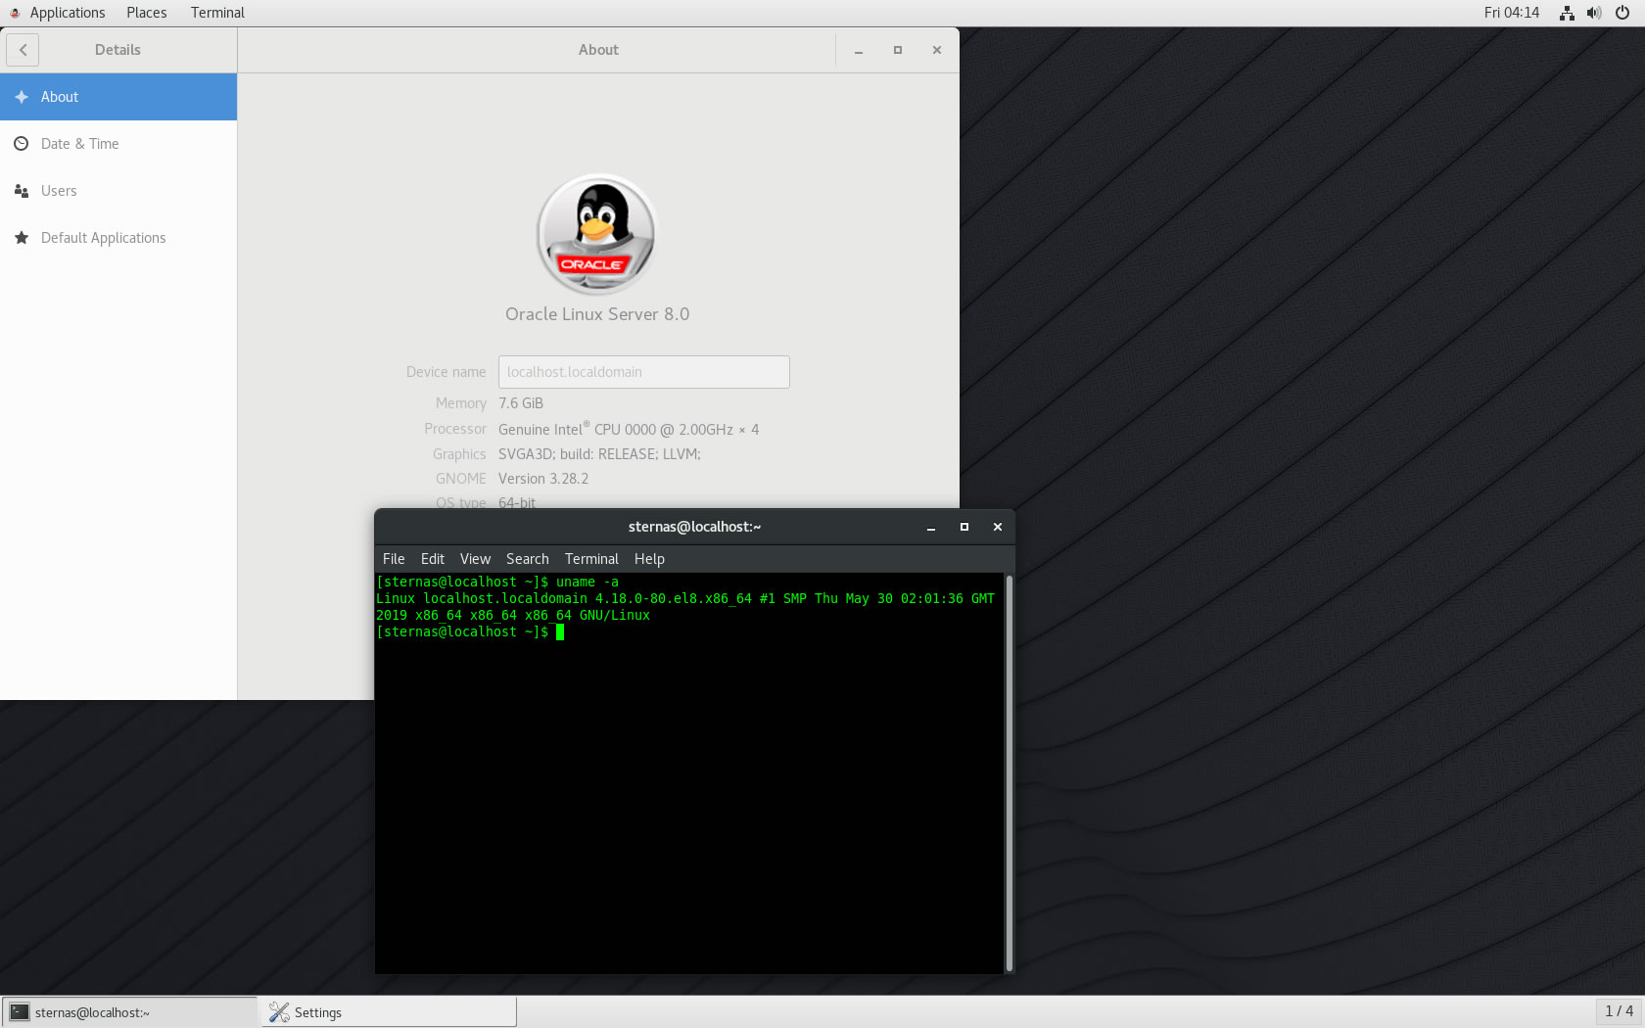Image resolution: width=1645 pixels, height=1028 pixels.
Task: Open the terminal Help menu
Action: point(649,559)
